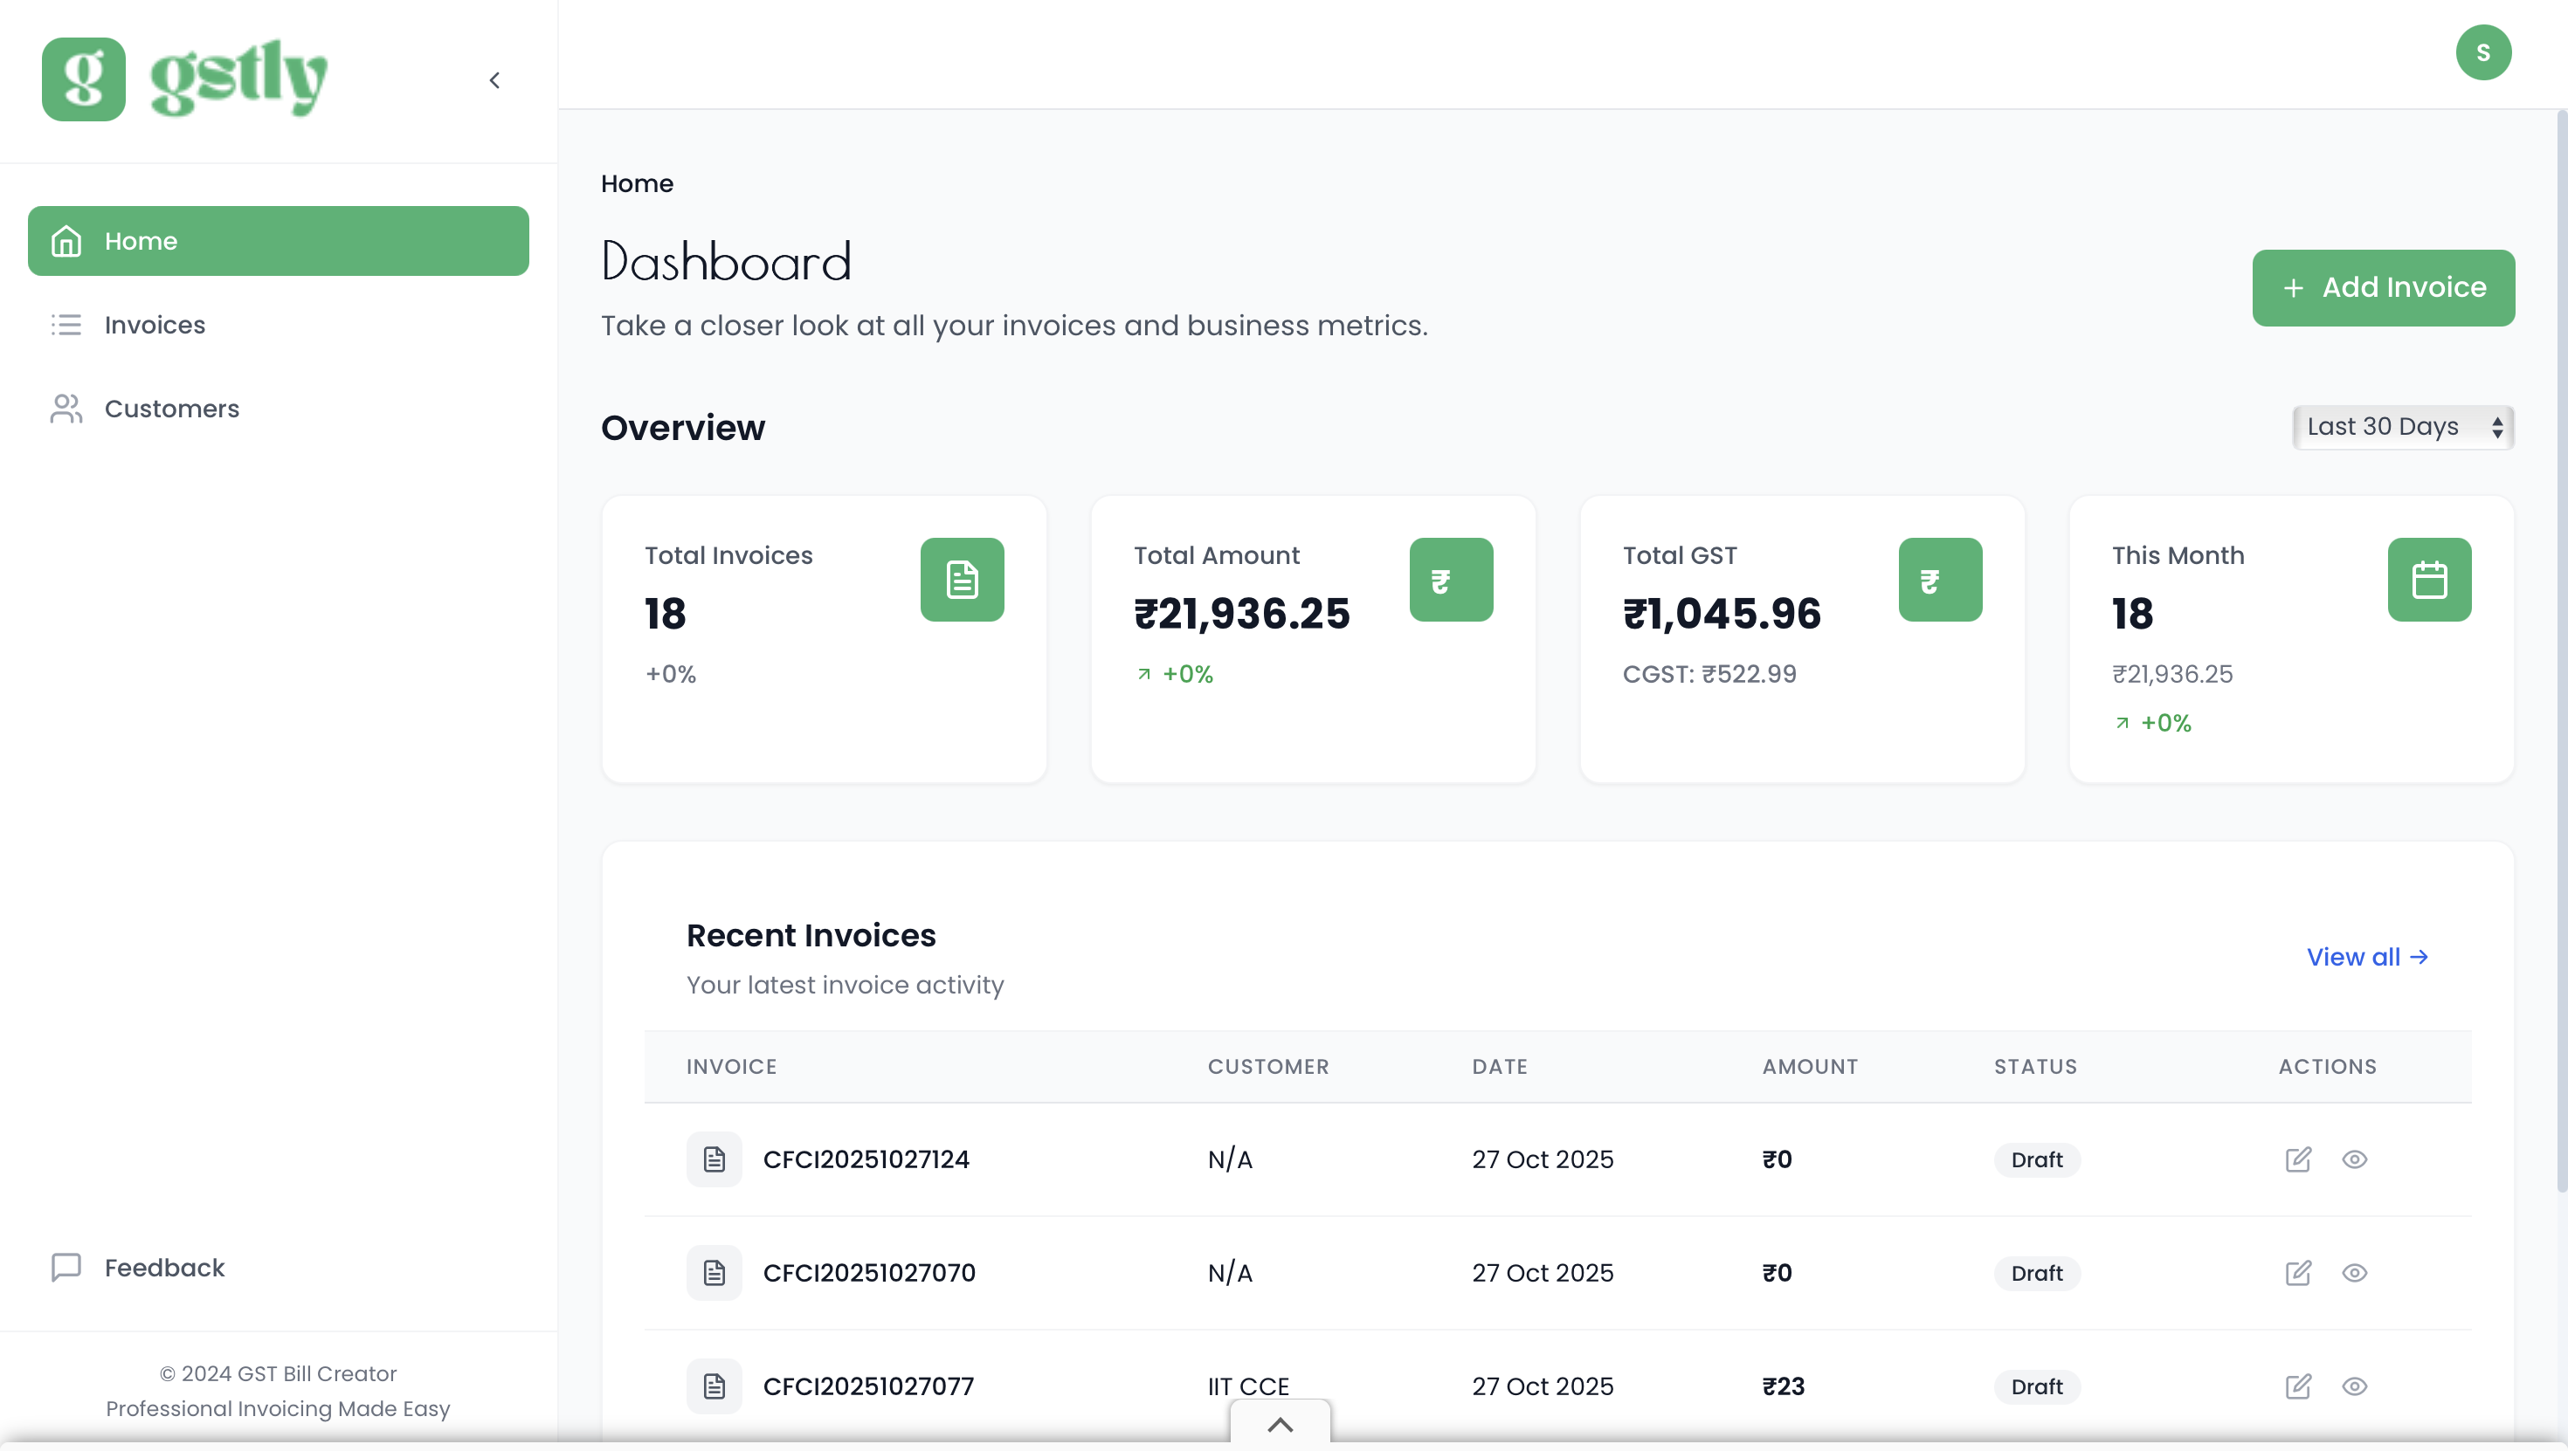Select the Invoices list icon in sidebar
Image resolution: width=2568 pixels, height=1451 pixels.
point(66,325)
